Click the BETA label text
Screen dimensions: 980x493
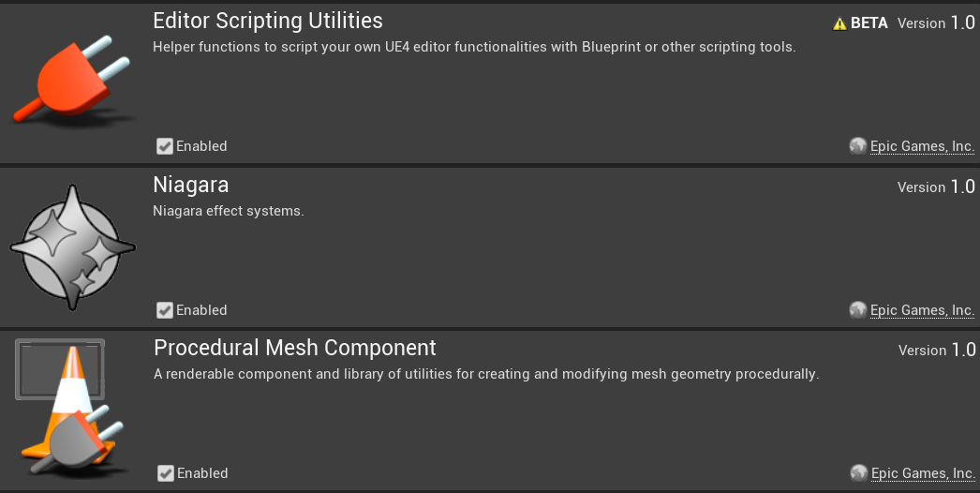869,23
